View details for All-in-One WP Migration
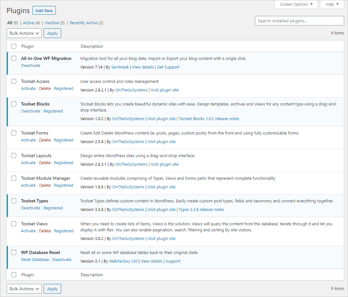This screenshot has height=297, width=348. (x=143, y=67)
